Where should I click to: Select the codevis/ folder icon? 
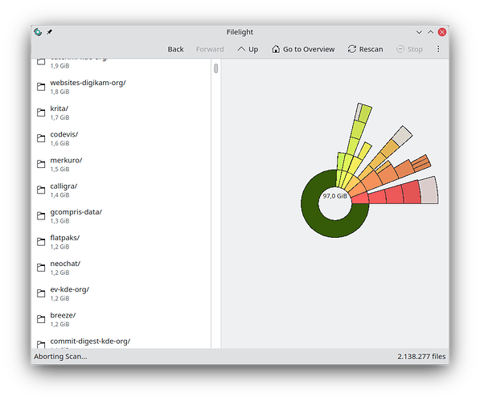coord(41,138)
